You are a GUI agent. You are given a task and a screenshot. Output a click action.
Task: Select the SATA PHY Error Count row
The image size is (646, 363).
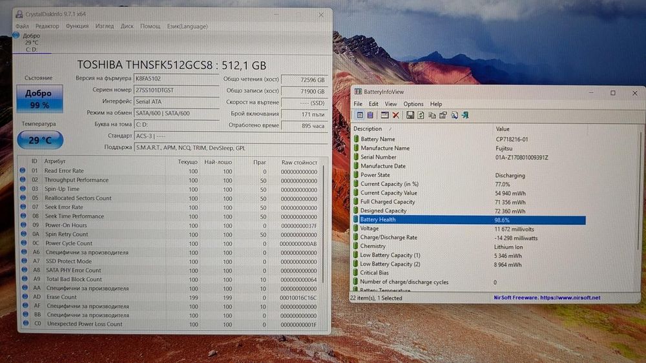[171, 270]
